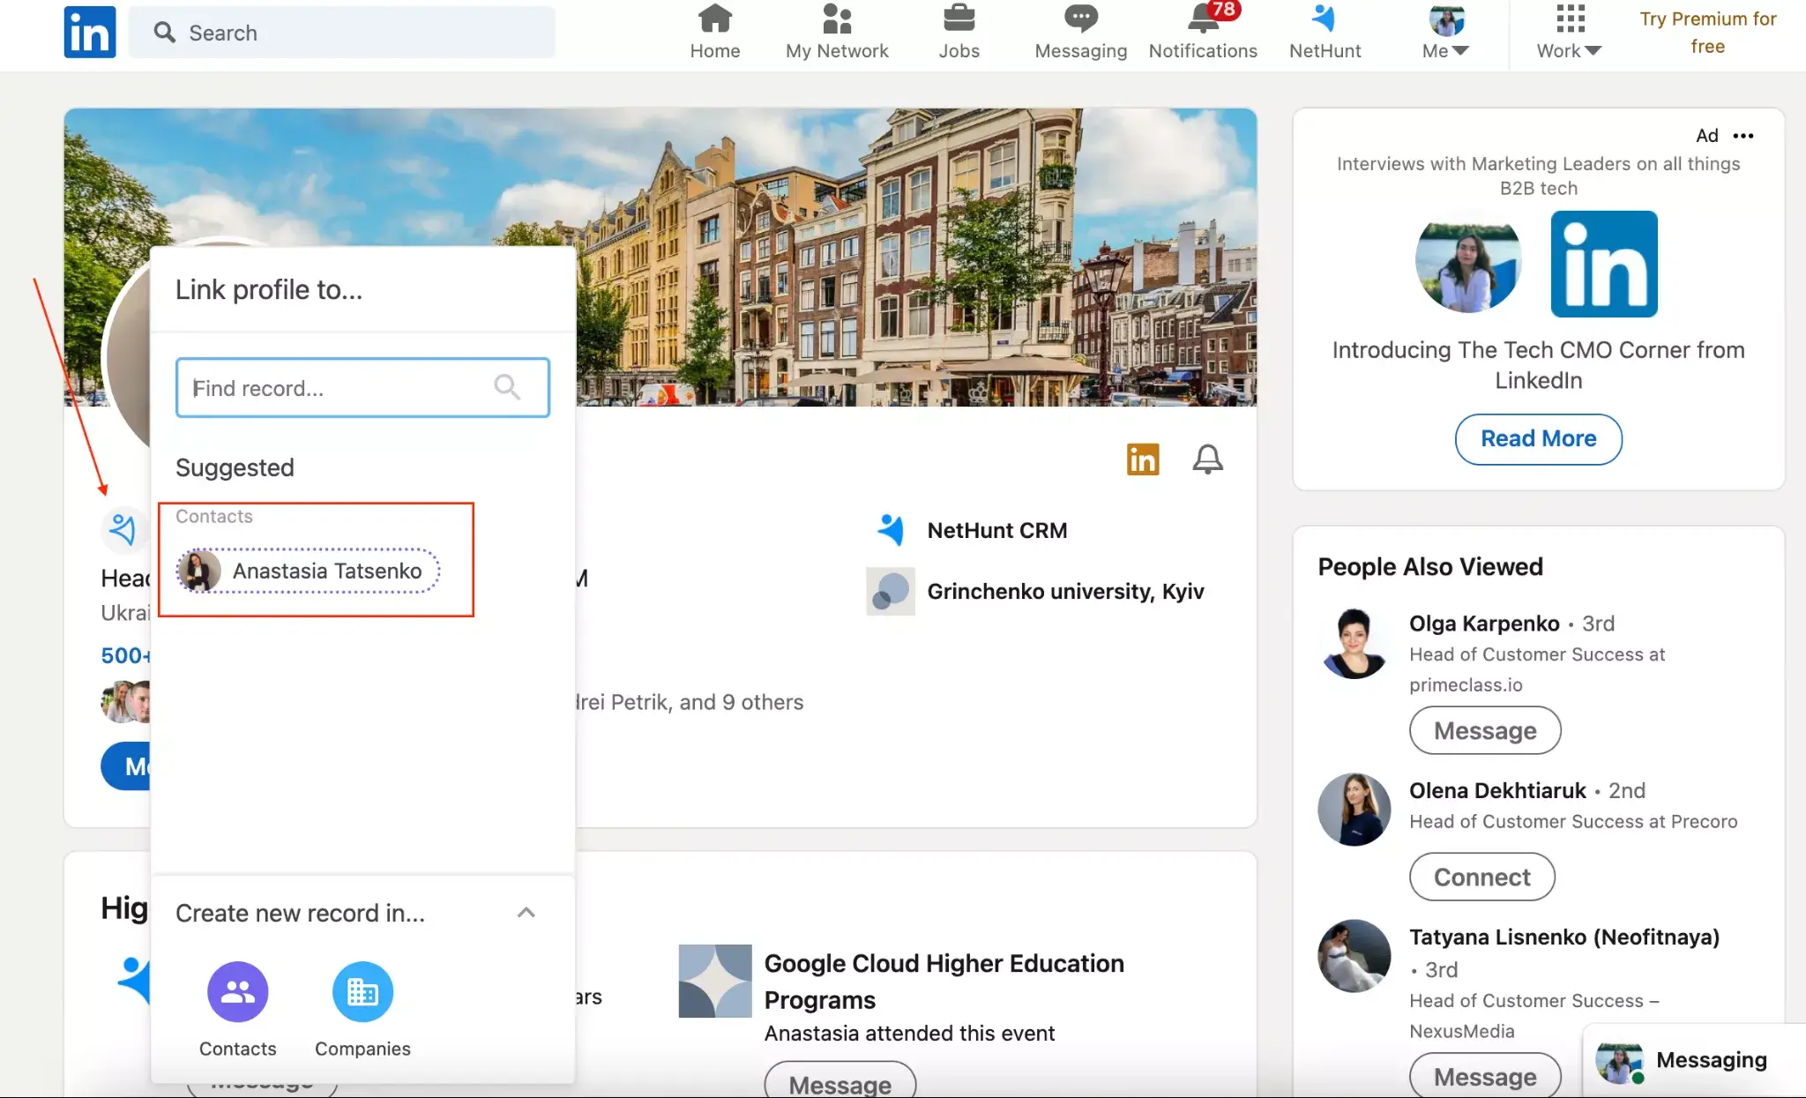Click the Find record input field
Screen dimensions: 1806x1098
(362, 387)
